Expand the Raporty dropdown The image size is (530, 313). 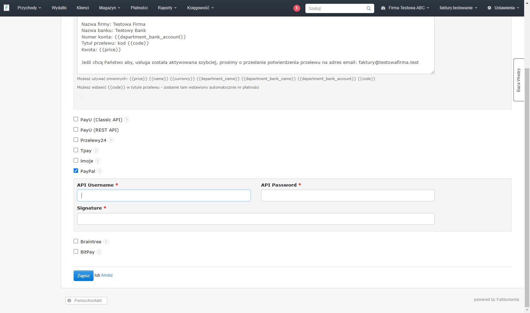167,8
